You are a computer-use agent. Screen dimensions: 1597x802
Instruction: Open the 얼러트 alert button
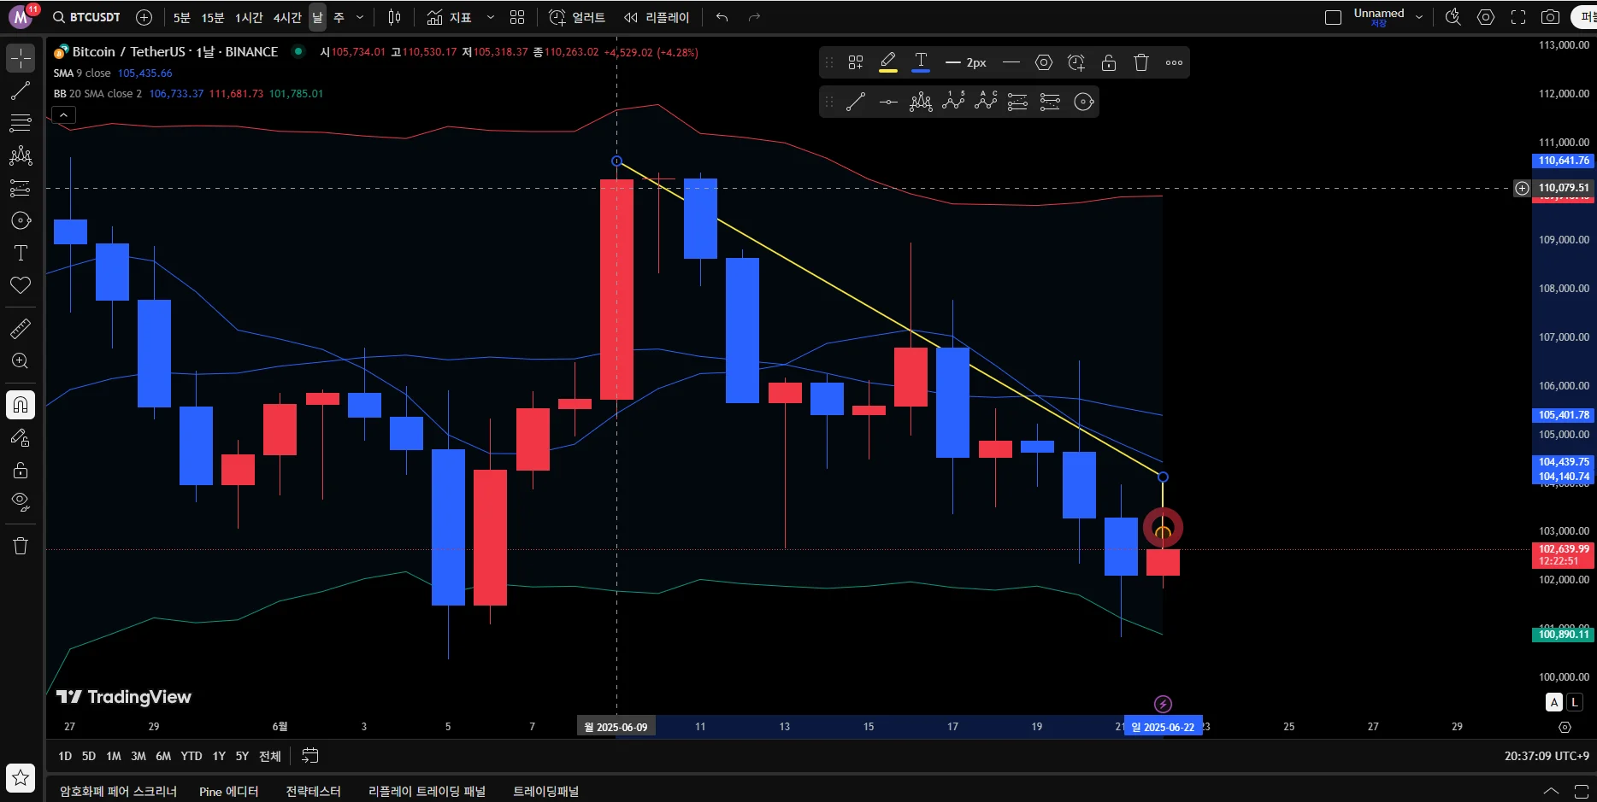pyautogui.click(x=577, y=17)
